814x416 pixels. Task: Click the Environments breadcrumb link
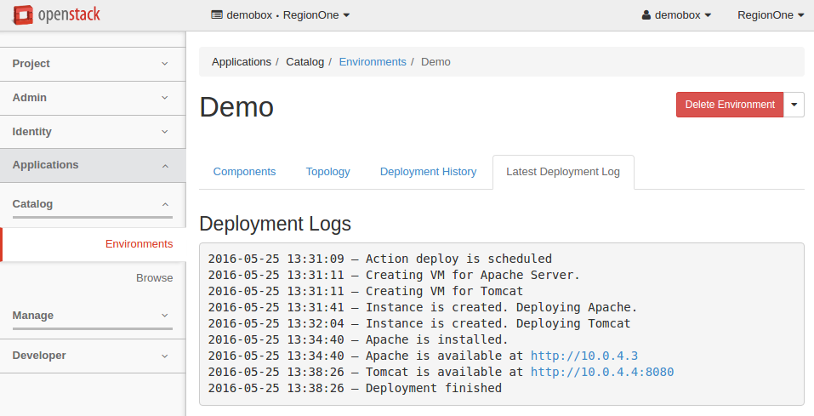(372, 62)
